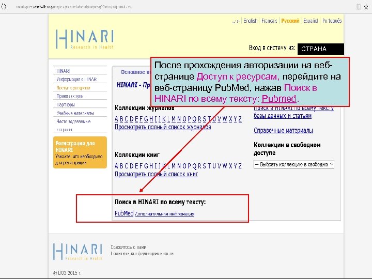Open books letter N link

179,166
